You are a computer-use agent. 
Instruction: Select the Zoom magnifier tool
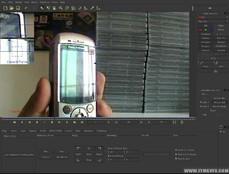pos(61,8)
